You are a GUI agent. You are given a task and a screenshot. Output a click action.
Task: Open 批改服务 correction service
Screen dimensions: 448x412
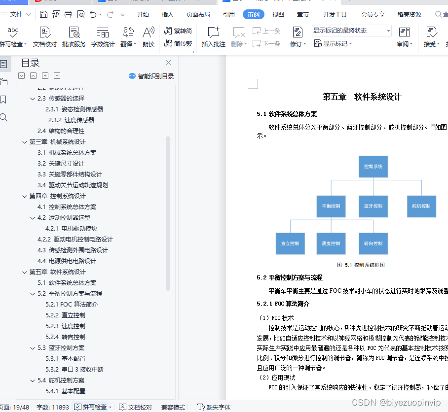tap(74, 37)
